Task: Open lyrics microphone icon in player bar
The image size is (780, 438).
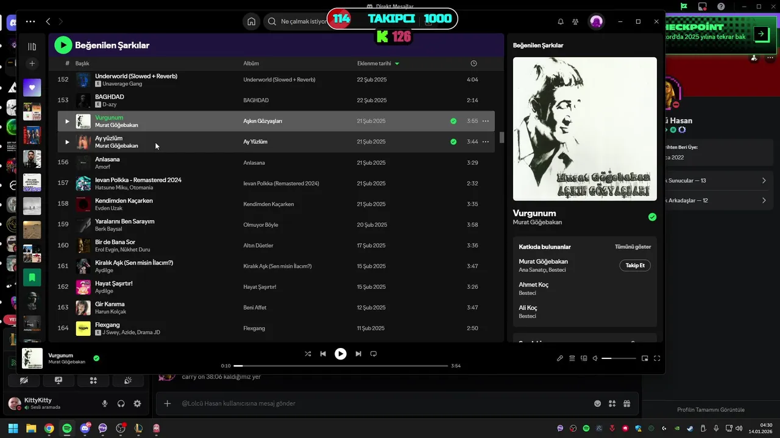Action: pos(560,358)
